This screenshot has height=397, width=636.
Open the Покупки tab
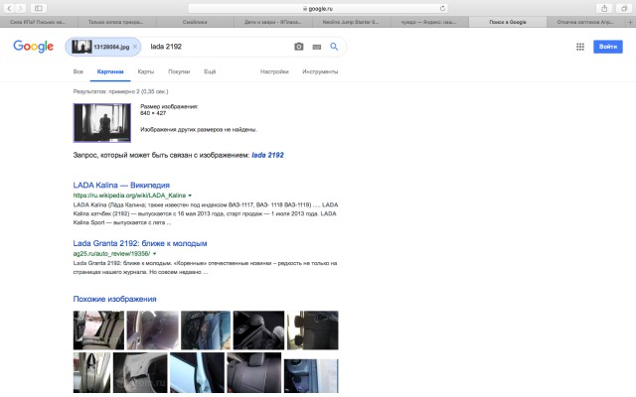(x=179, y=71)
